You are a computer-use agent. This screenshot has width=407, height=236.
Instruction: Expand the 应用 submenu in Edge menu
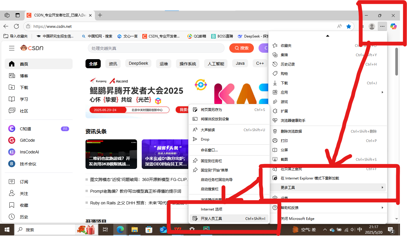[328, 92]
